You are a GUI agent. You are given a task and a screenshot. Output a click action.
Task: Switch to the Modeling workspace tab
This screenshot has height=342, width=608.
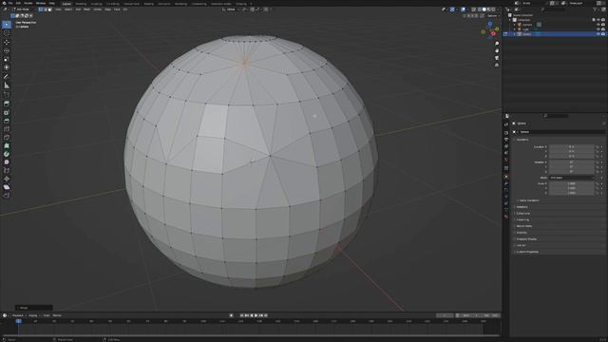pyautogui.click(x=81, y=4)
